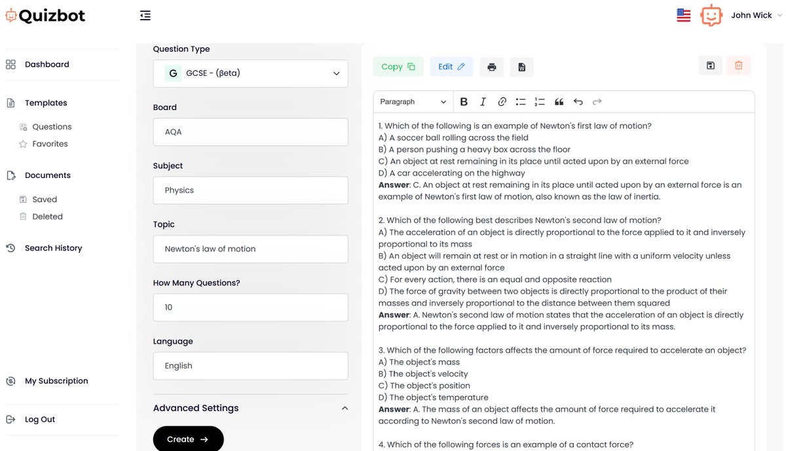Open the Templates section

coord(46,103)
